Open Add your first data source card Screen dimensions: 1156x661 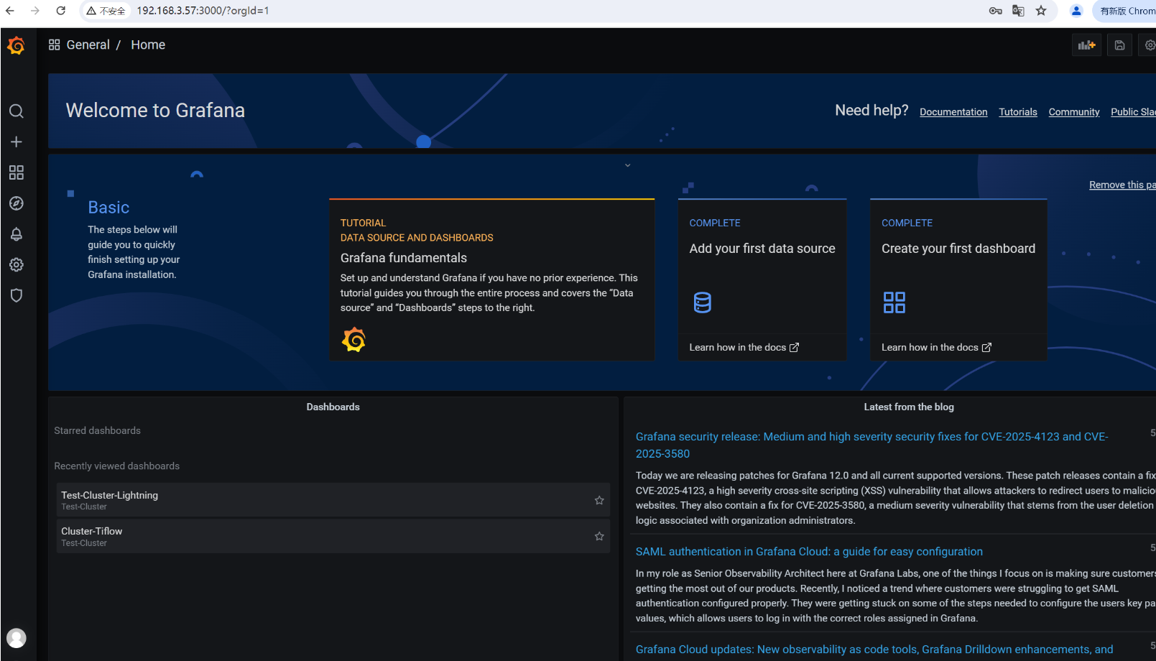[762, 279]
